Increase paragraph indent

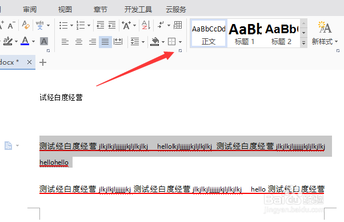point(112,25)
